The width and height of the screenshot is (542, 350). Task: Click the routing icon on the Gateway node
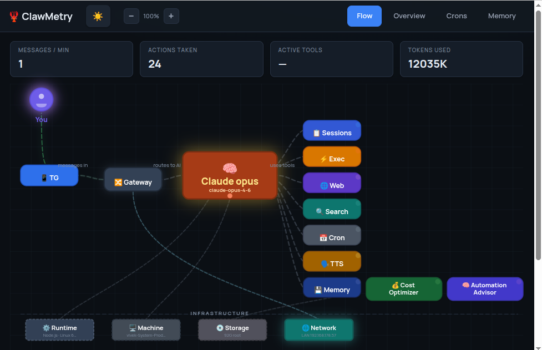pyautogui.click(x=118, y=181)
